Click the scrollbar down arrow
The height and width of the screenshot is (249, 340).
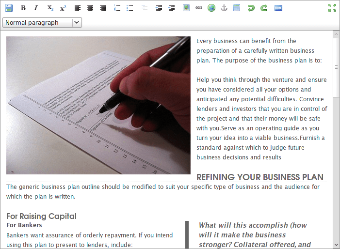tap(336, 245)
